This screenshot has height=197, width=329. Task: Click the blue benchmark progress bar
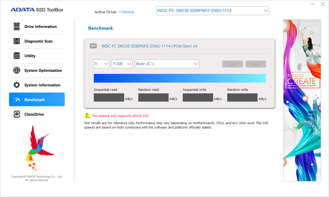[x=180, y=78]
